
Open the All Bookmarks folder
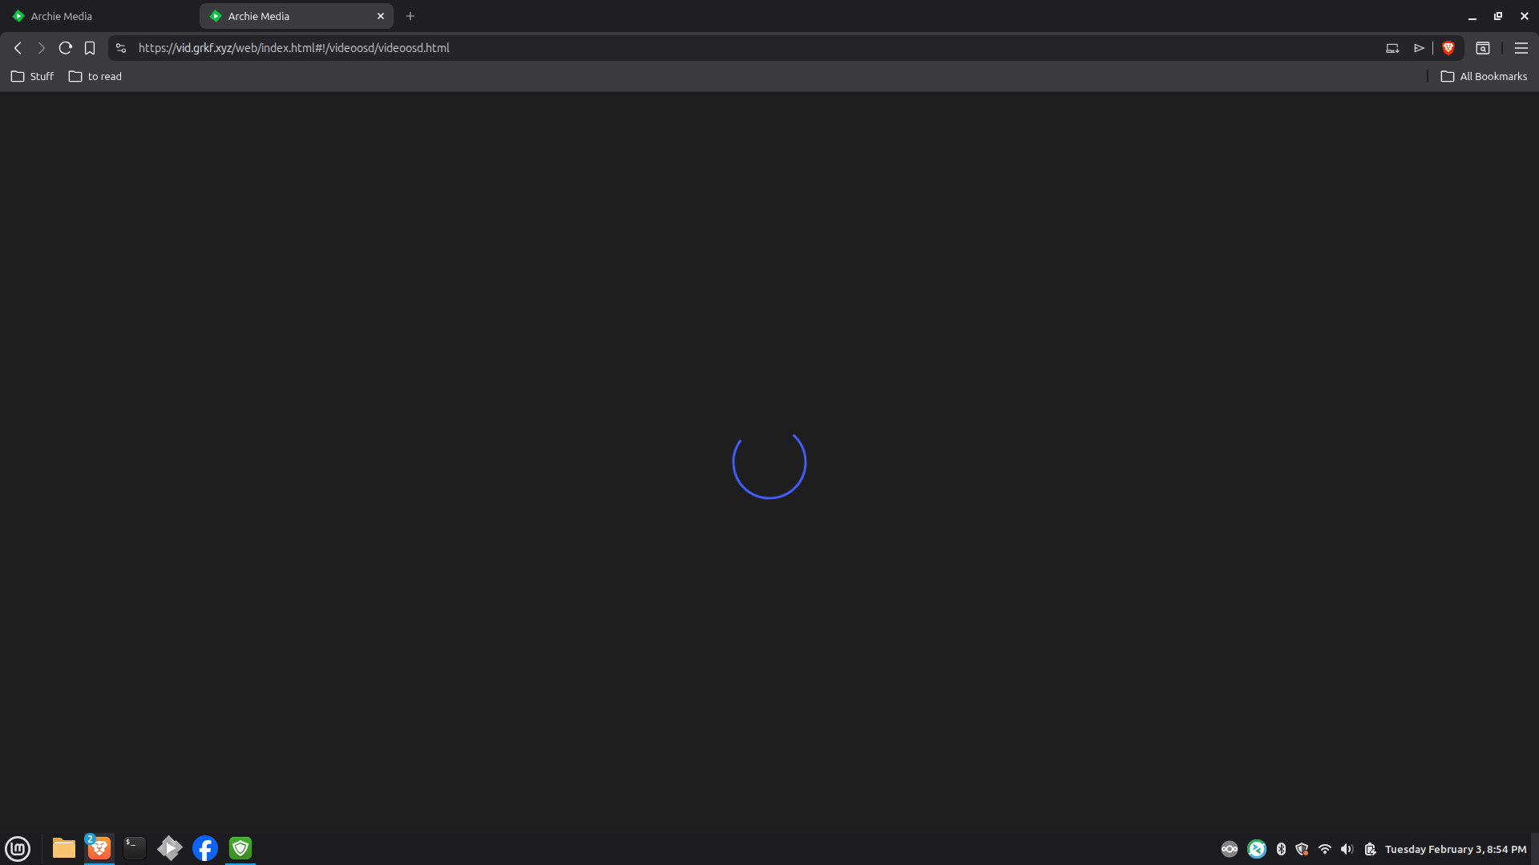[1484, 76]
